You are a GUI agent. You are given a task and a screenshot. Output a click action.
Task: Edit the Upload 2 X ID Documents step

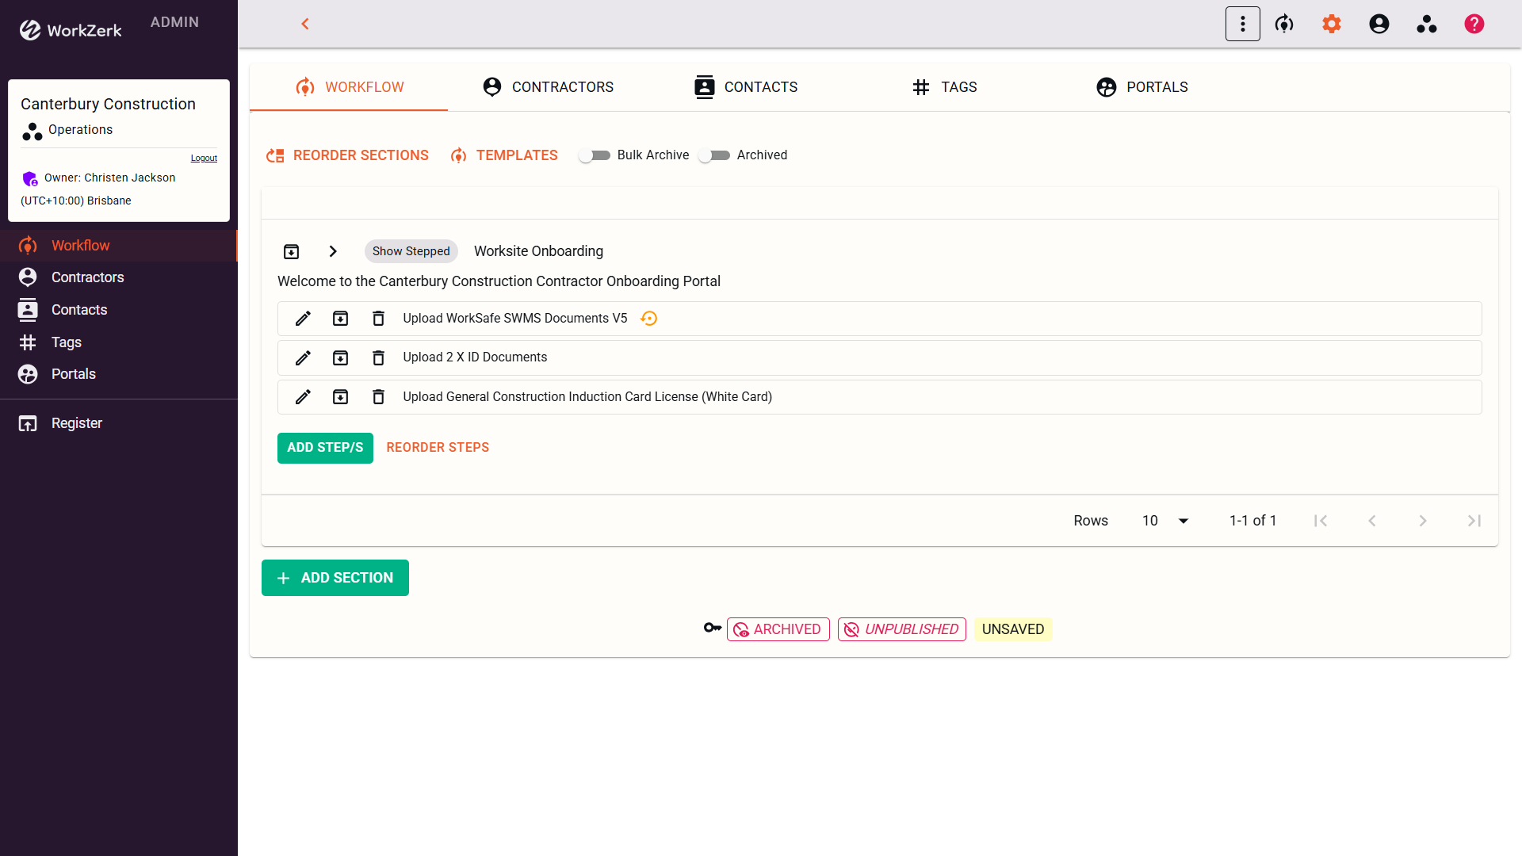tap(303, 357)
